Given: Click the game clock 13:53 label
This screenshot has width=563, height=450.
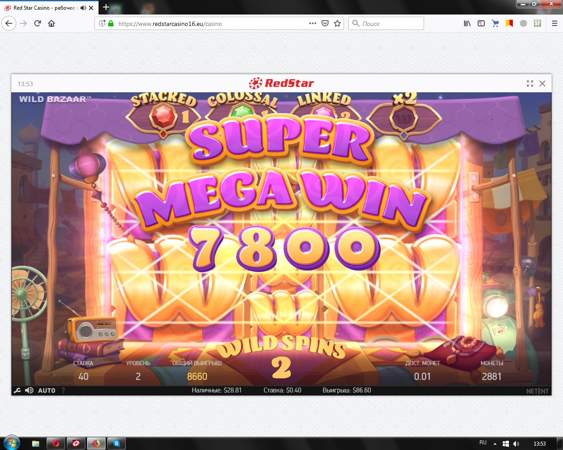Looking at the screenshot, I should click(26, 84).
